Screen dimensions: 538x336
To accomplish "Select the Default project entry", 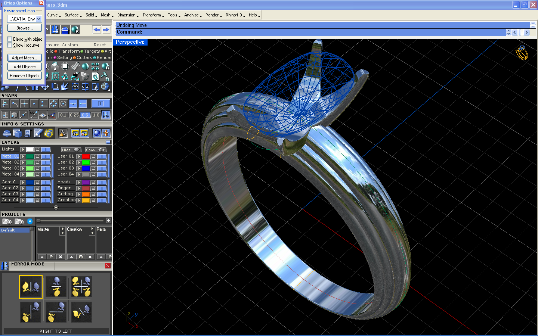I will (x=15, y=230).
